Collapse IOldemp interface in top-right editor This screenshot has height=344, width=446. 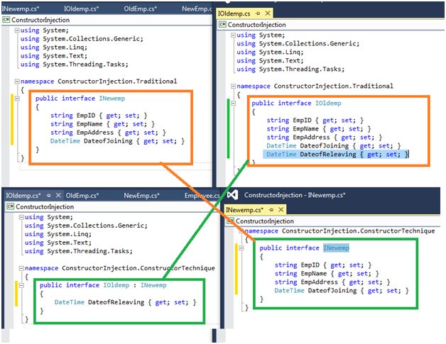(233, 104)
